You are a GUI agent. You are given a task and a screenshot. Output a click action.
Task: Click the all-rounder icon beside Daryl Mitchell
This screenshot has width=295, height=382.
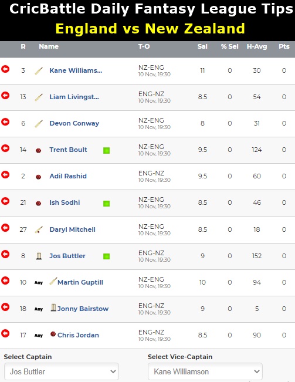pos(39,230)
